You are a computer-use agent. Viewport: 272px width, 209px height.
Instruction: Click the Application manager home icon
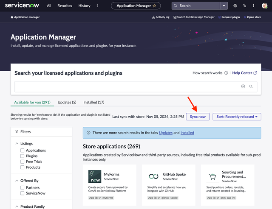pyautogui.click(x=12, y=17)
